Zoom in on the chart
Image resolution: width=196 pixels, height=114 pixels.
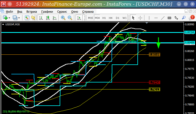(x=63, y=18)
